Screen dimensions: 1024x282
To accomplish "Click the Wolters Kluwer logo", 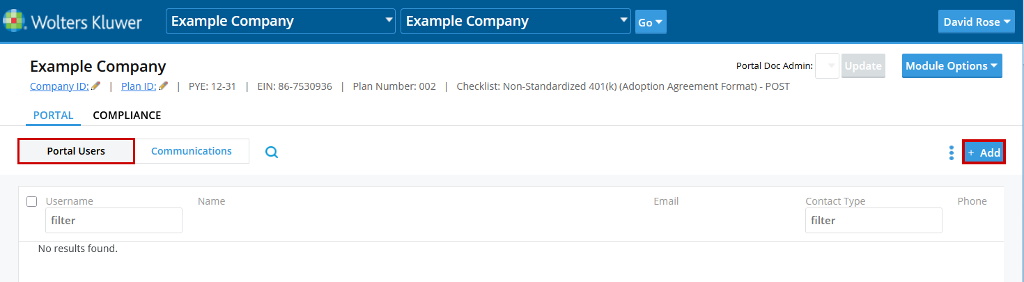I will [72, 22].
